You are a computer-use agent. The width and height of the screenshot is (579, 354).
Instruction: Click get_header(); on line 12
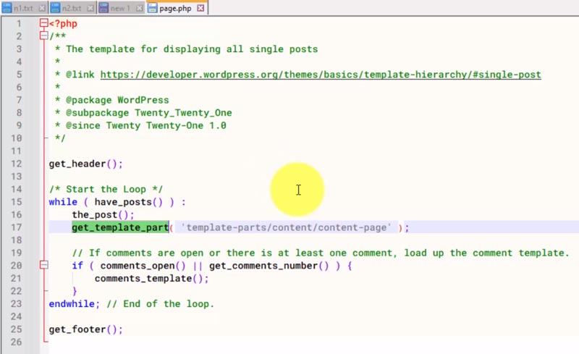[x=85, y=164]
